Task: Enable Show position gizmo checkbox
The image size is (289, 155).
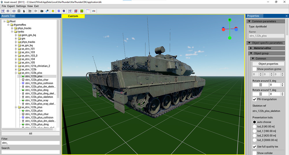Action: coord(254,69)
